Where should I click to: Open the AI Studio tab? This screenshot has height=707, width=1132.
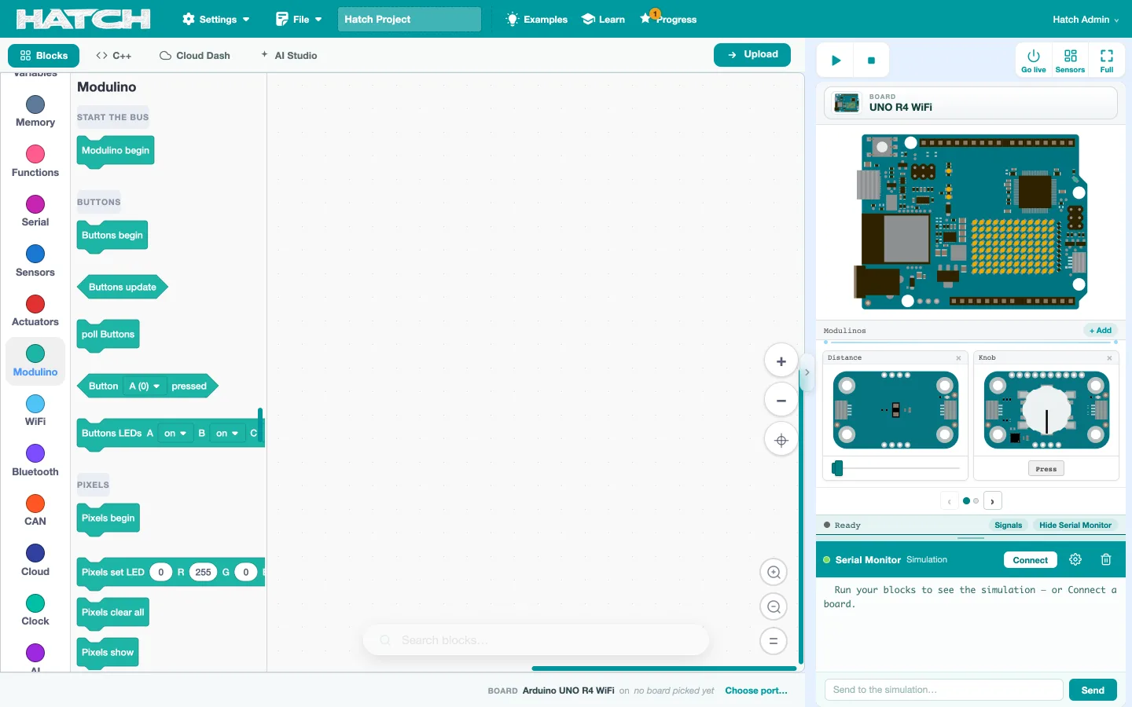coord(289,56)
